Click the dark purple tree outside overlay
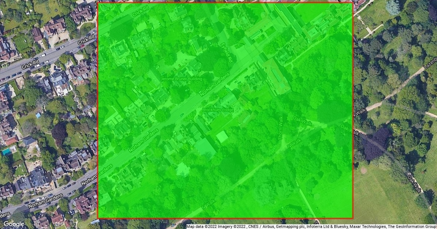Screen dimensions: 437x229 coord(375,143)
